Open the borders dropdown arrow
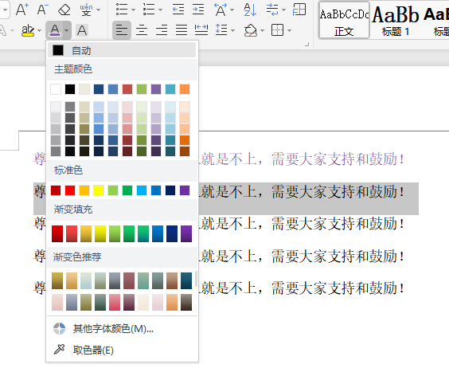449x380 pixels. click(290, 30)
